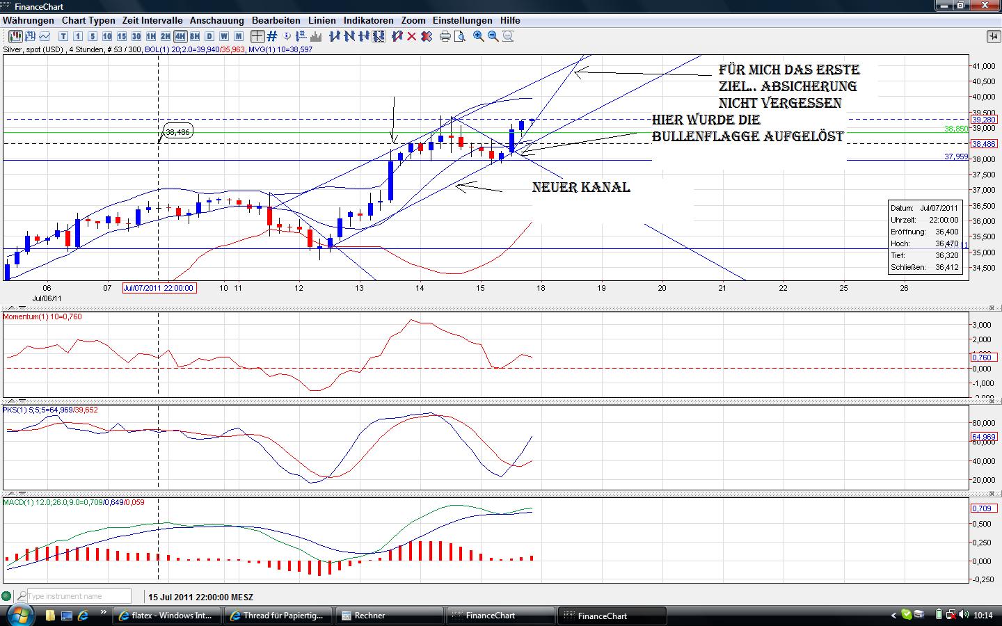Switch to line chart type icon

pos(45,36)
